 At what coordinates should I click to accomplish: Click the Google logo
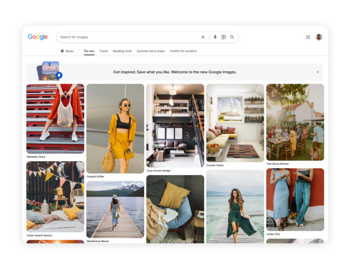[x=37, y=37]
